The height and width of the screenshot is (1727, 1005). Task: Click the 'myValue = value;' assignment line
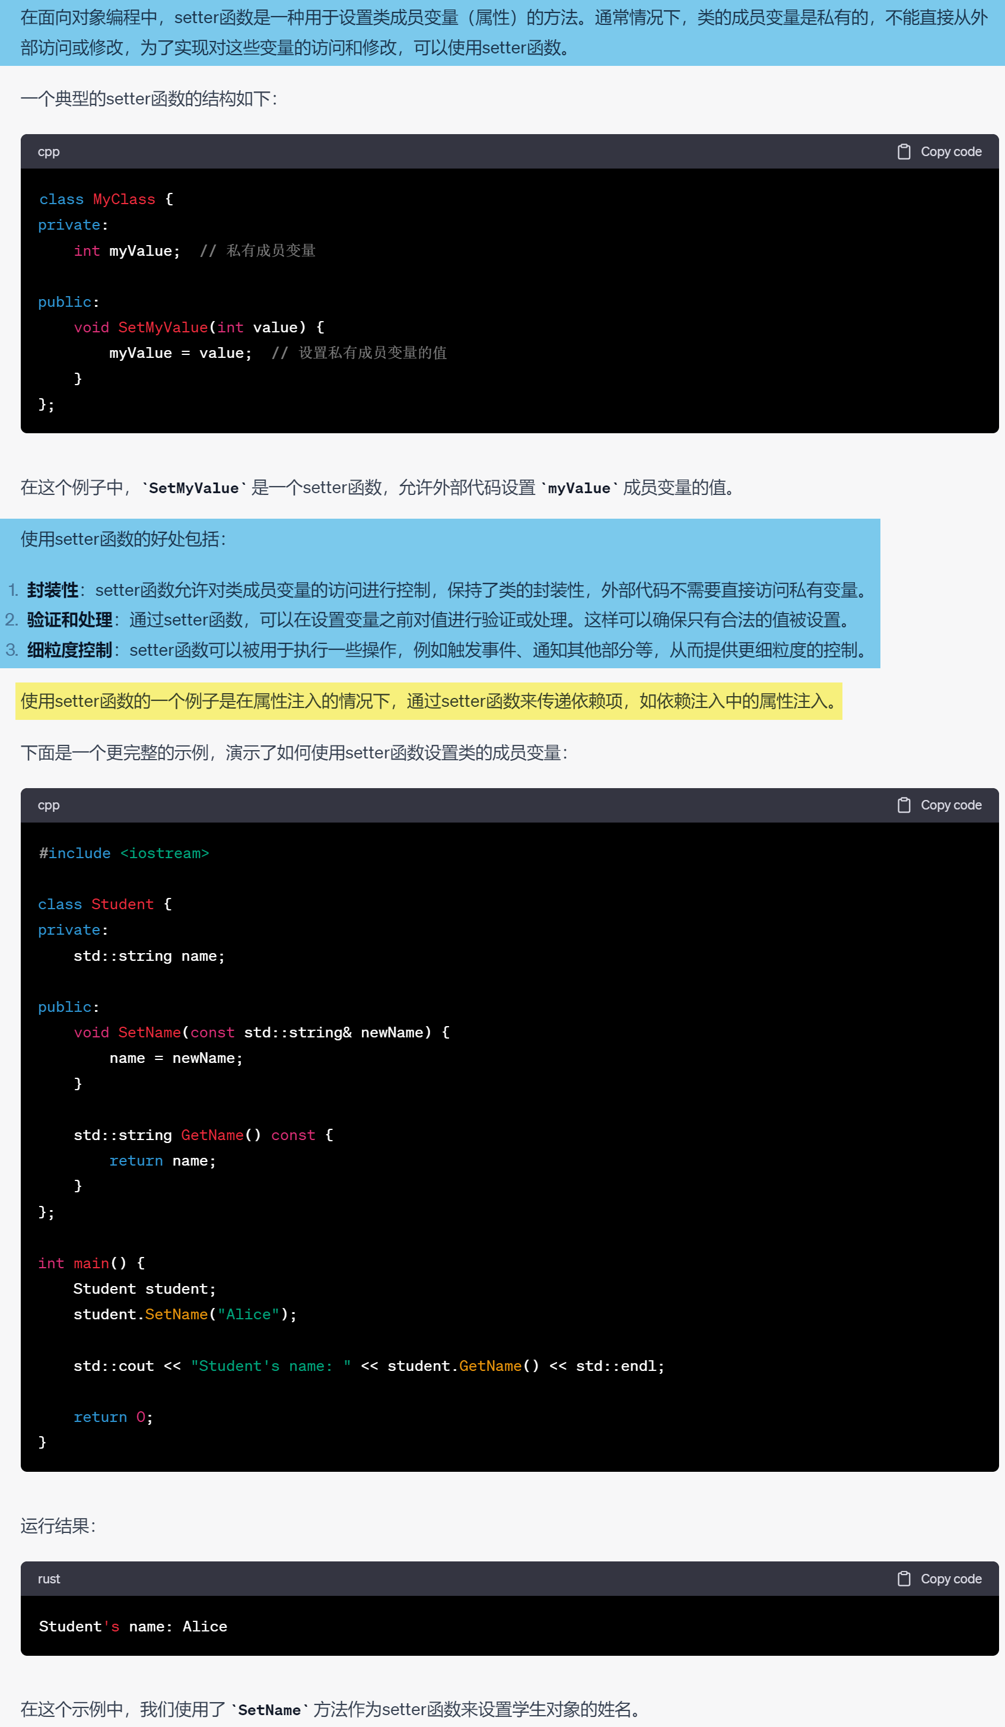point(180,353)
